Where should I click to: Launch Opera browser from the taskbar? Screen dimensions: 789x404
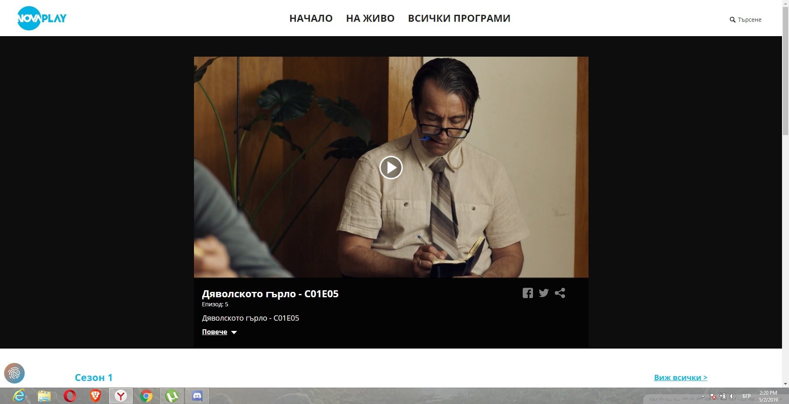tap(70, 396)
